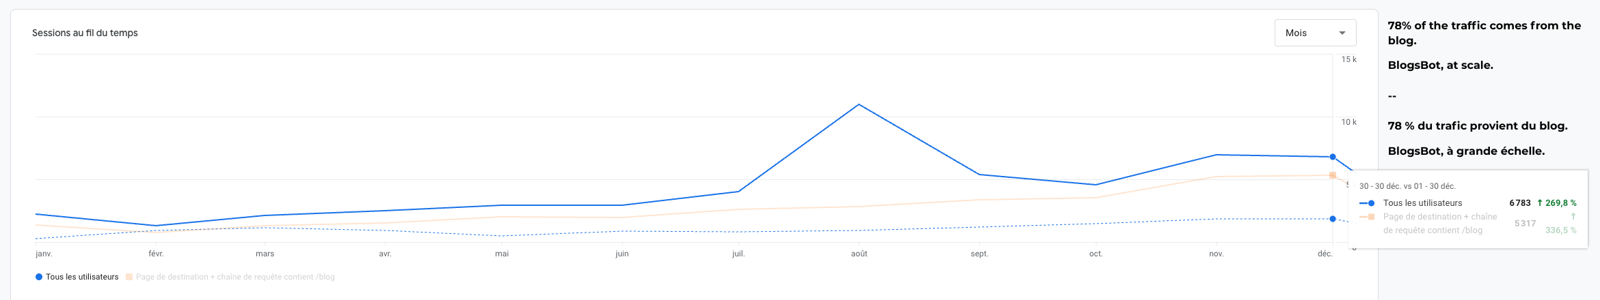Click the sept. axis label
Viewport: 1600px width, 300px height.
coord(979,254)
